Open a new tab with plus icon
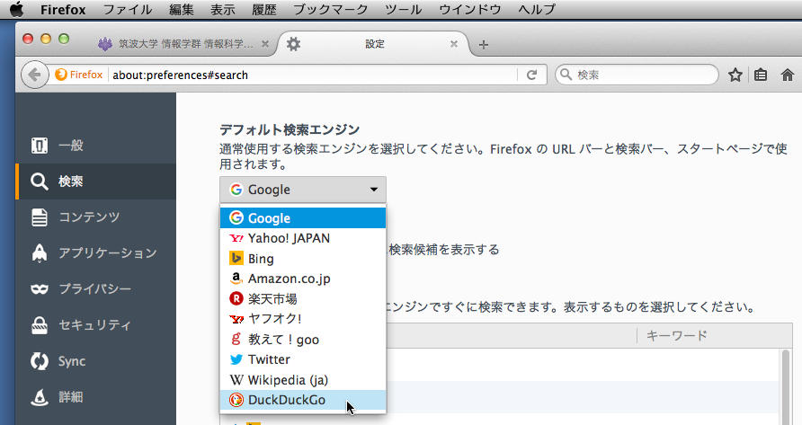The height and width of the screenshot is (425, 802). [484, 45]
